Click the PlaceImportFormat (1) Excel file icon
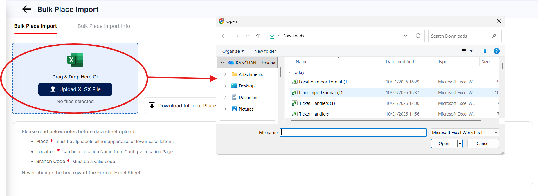Screen dimensions: 538x196 pos(294,93)
